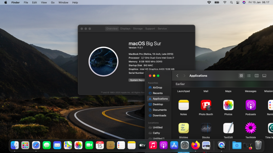
Task: Open the App Store from the Dock
Action: click(x=174, y=145)
